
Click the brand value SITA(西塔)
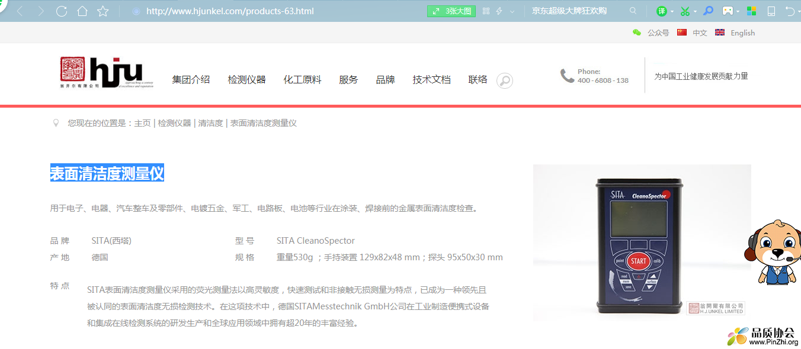pos(111,241)
